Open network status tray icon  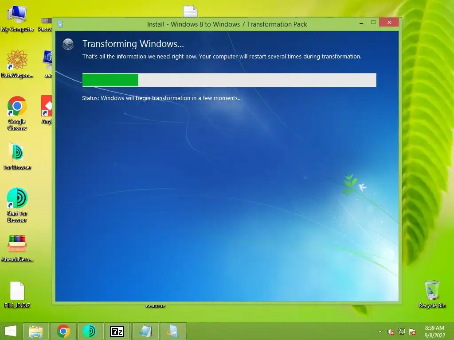[402, 332]
